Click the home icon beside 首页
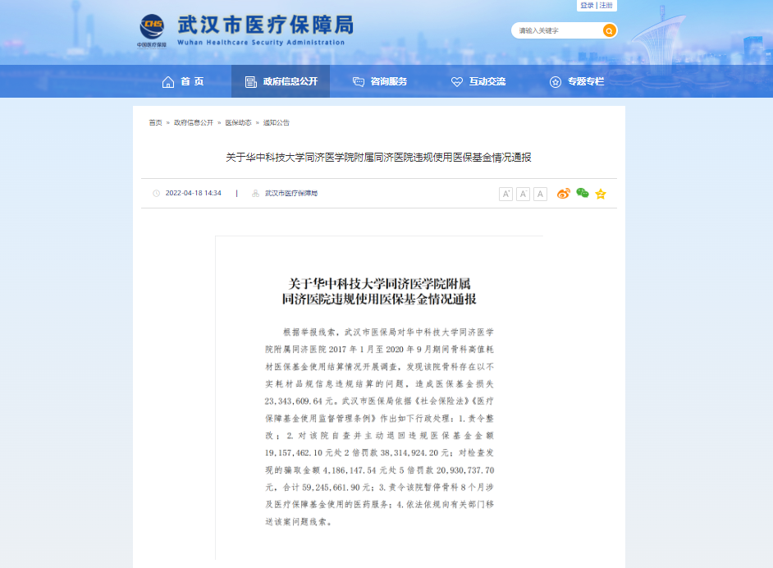The width and height of the screenshot is (773, 568). [167, 80]
